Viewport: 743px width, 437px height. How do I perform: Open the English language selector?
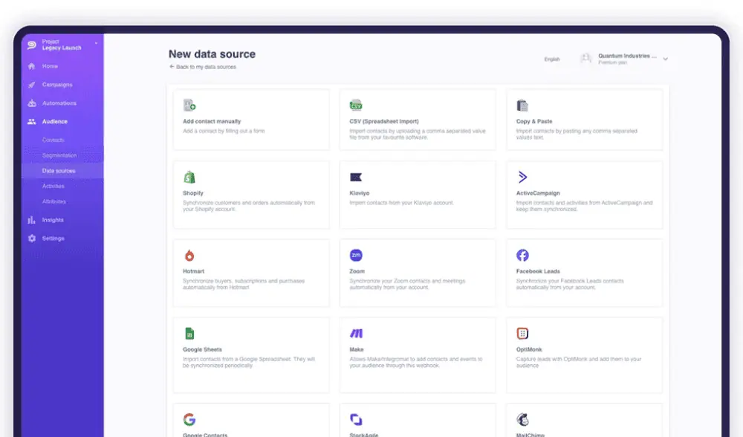click(552, 59)
